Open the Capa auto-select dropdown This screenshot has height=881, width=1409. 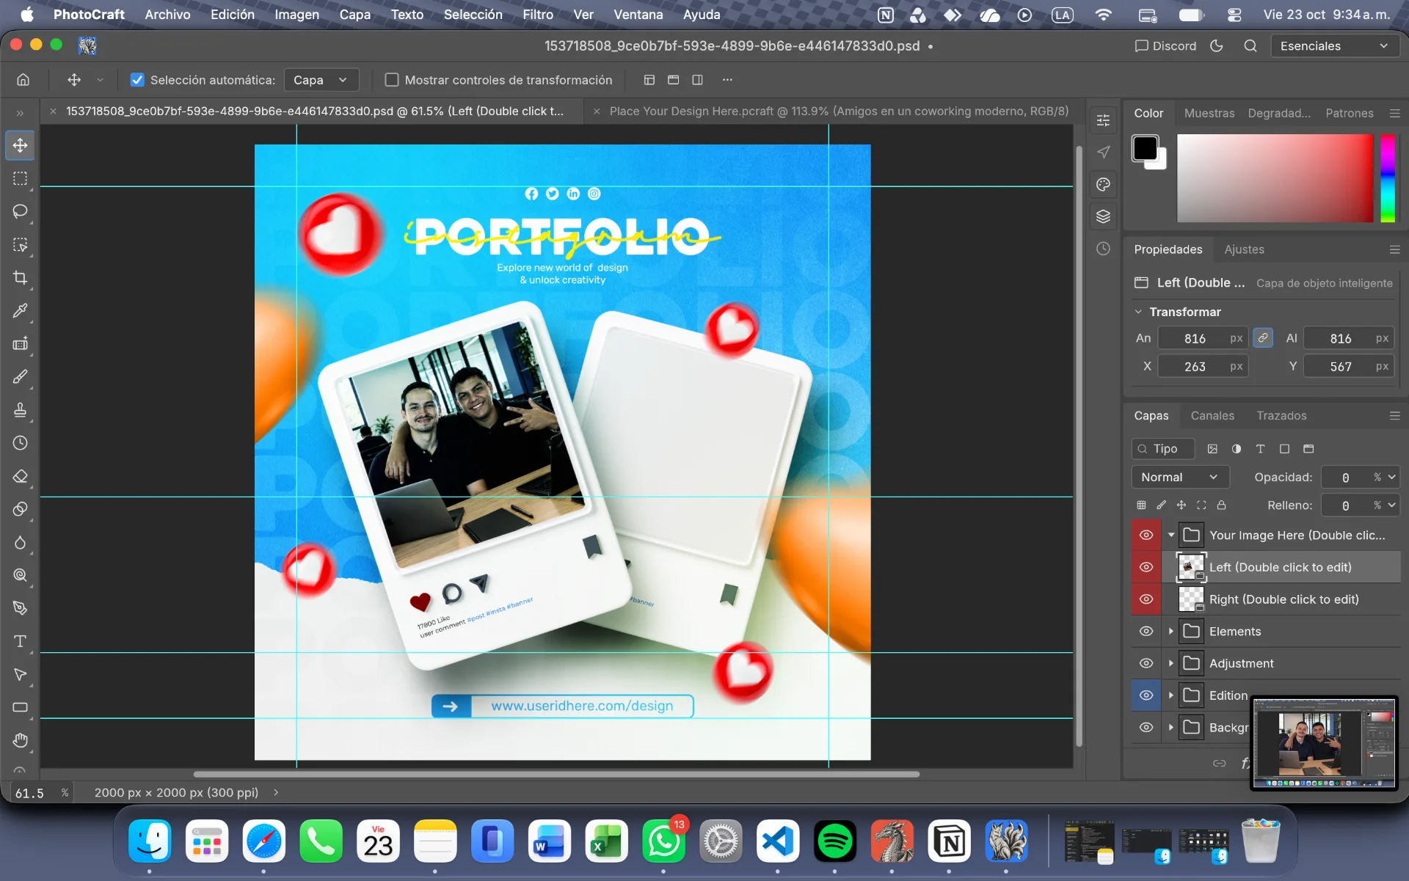(x=321, y=80)
